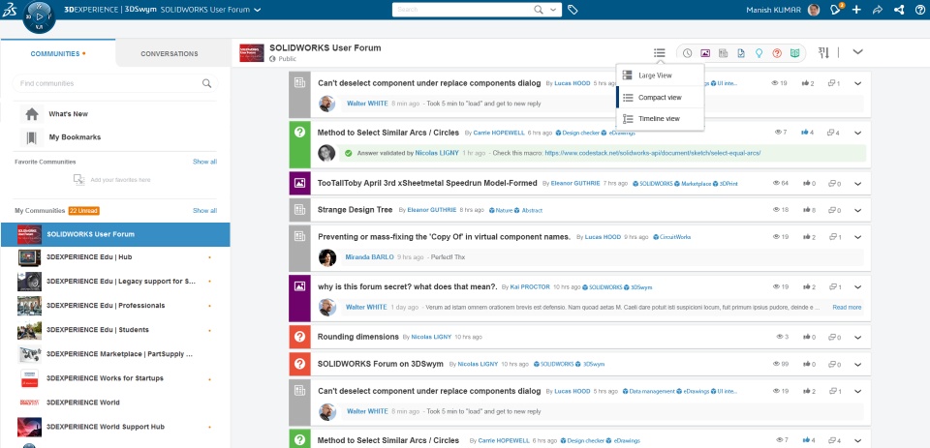
Task: Click 3DEXPERIENCE Marketplace | PartSupply thumbnail
Action: pos(30,354)
